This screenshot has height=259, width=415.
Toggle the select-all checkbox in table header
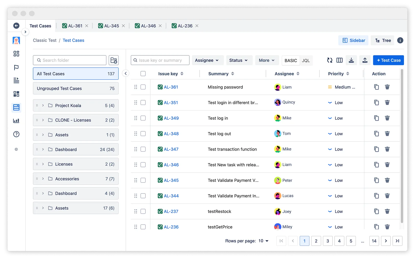[143, 74]
